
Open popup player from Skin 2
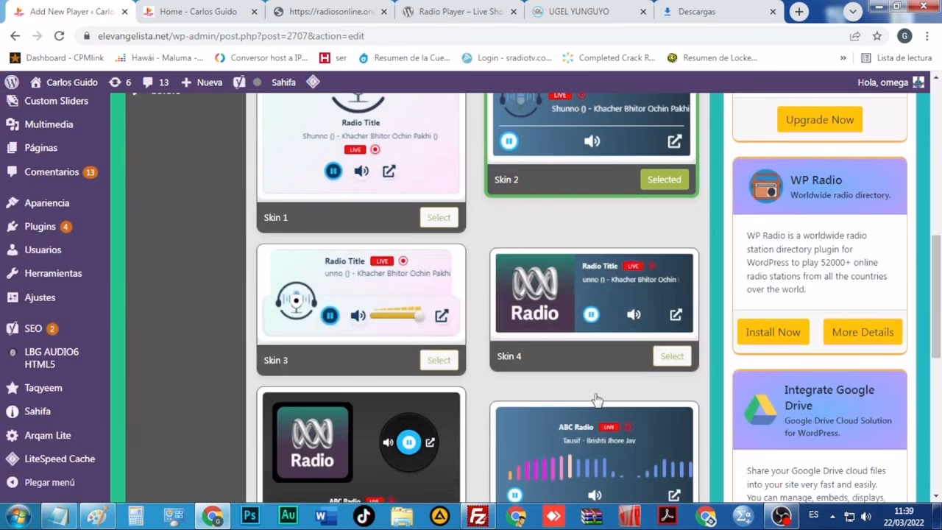point(674,141)
